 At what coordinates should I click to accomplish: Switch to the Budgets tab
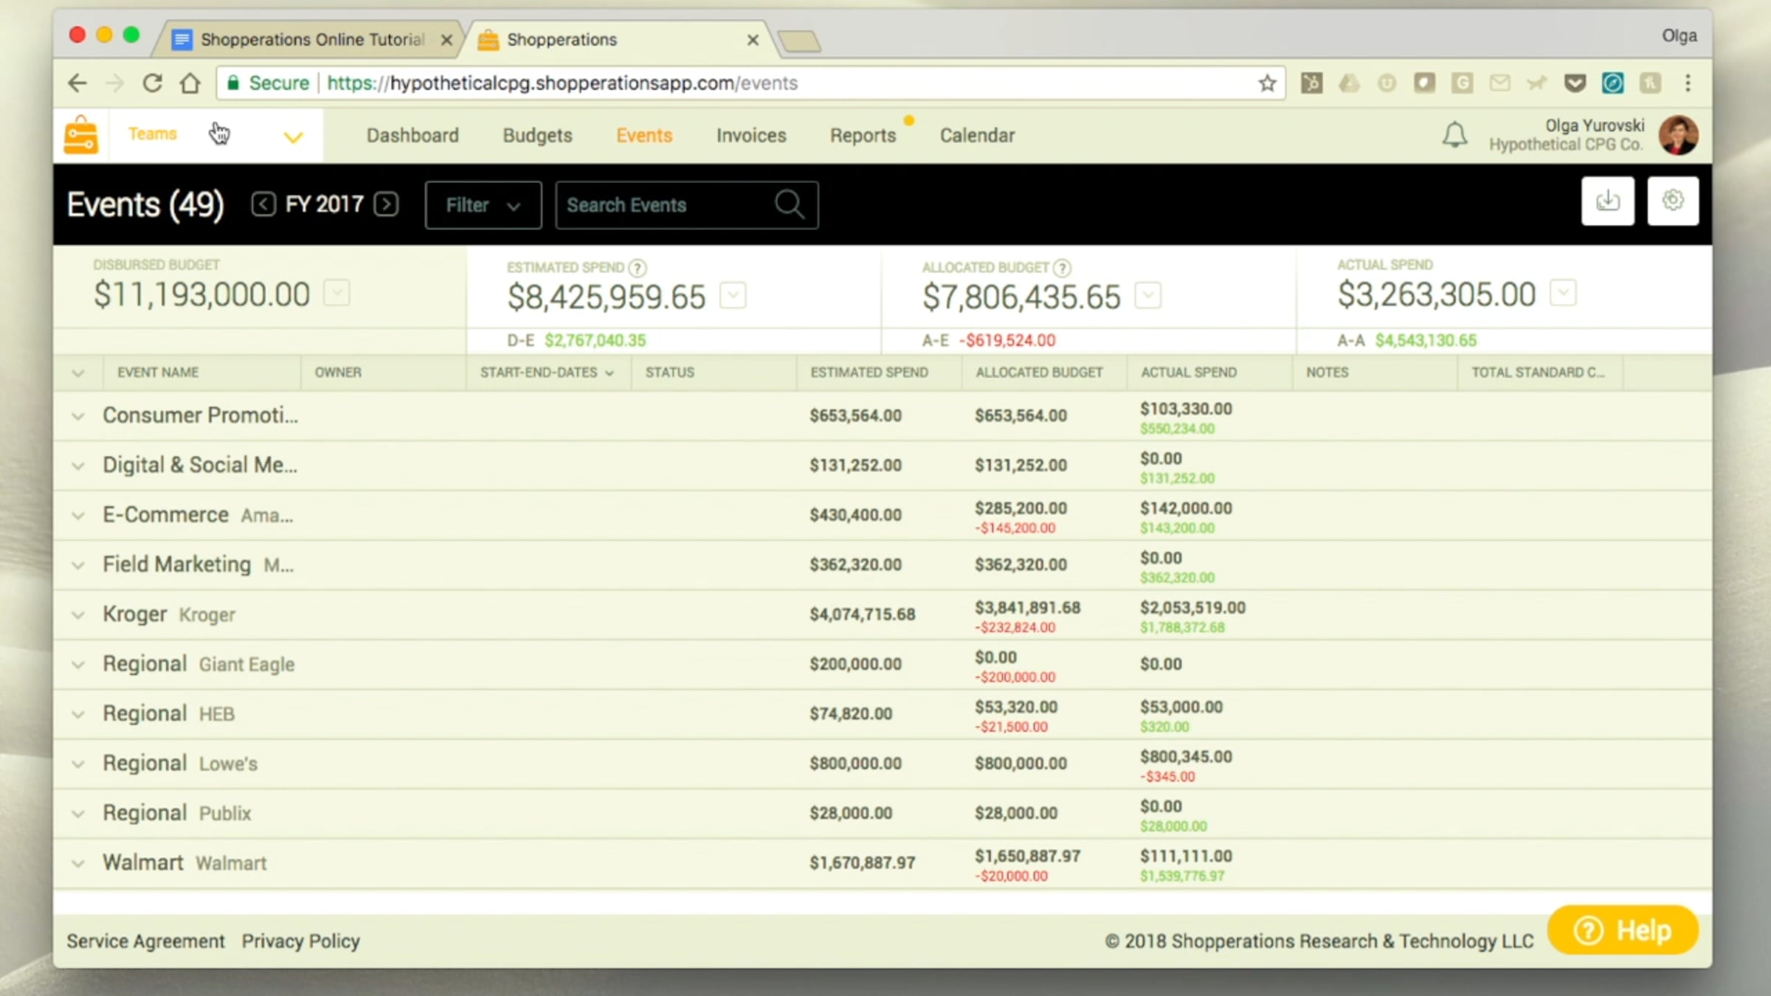(x=537, y=136)
